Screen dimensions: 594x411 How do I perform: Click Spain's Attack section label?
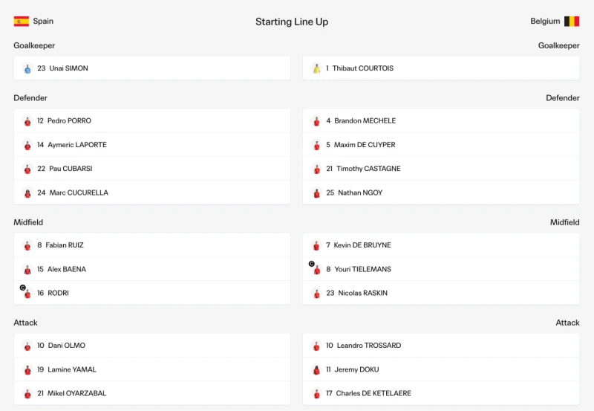25,323
